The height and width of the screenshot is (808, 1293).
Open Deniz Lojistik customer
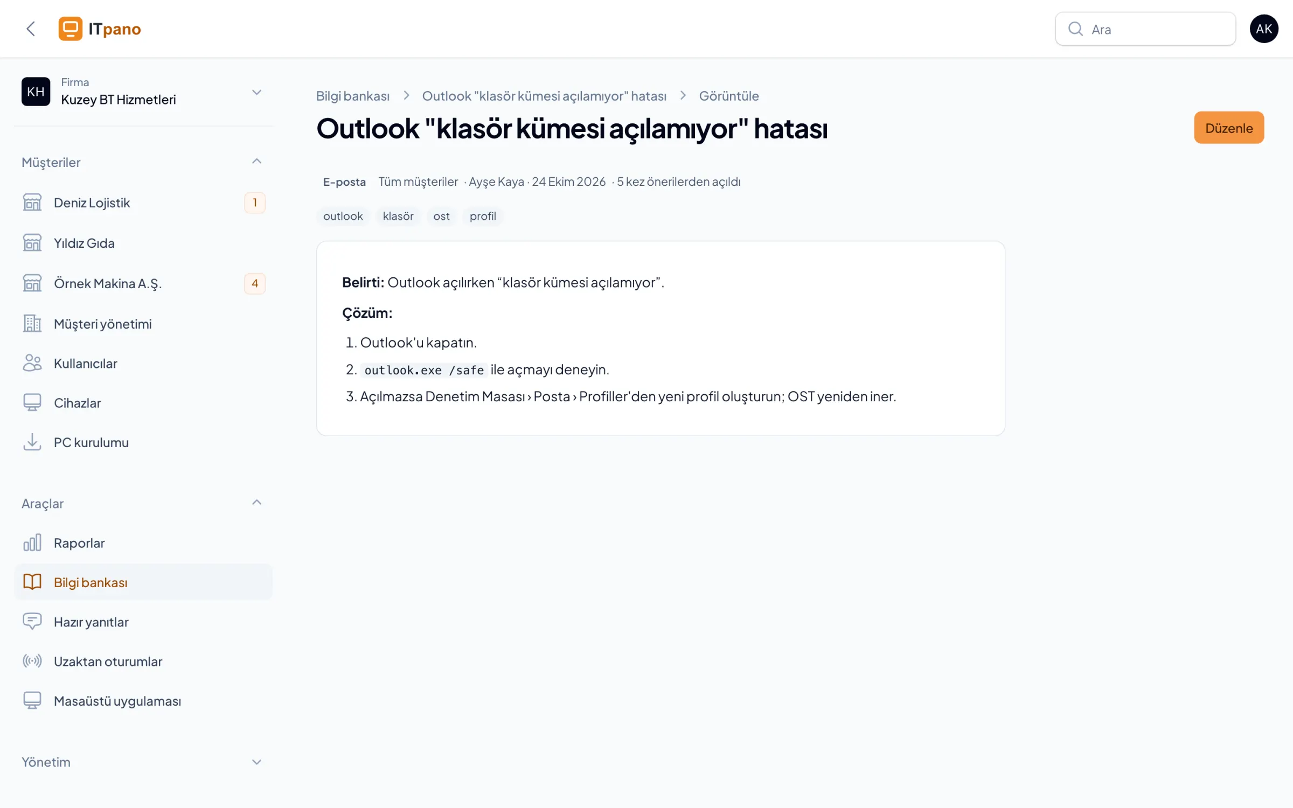coord(143,203)
